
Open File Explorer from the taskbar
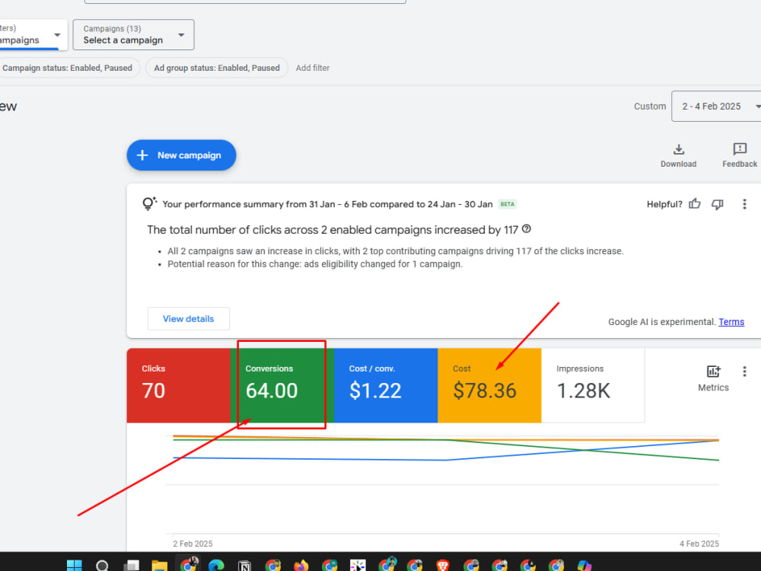(x=159, y=566)
